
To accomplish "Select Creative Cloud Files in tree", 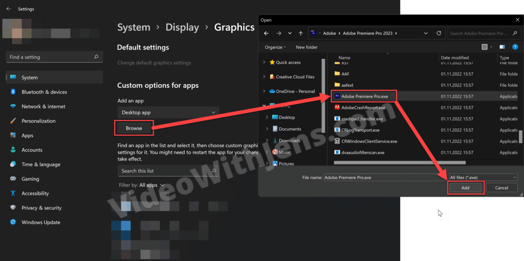I will tap(292, 77).
